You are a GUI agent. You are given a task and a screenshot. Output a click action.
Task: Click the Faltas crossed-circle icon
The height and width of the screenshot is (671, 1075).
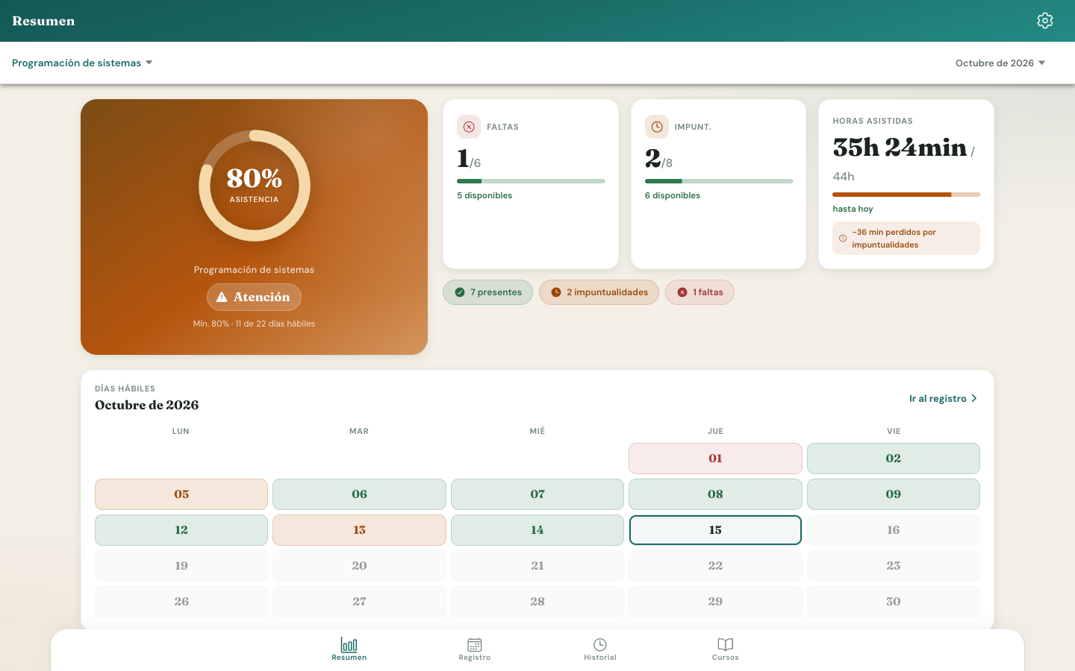click(469, 127)
